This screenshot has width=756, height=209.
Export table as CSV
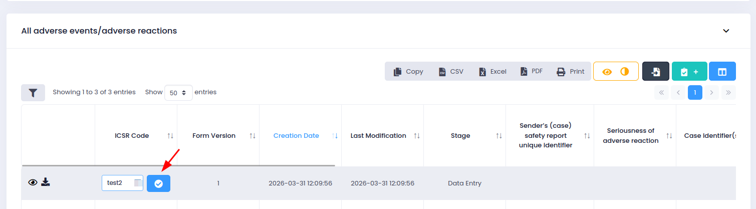tap(451, 72)
